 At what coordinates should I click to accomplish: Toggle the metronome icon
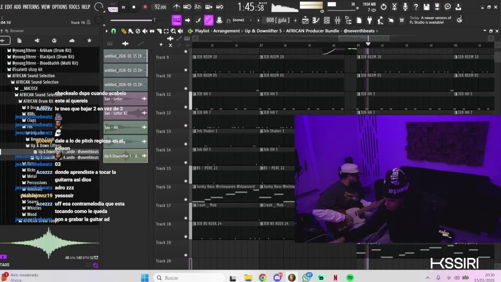(x=177, y=7)
